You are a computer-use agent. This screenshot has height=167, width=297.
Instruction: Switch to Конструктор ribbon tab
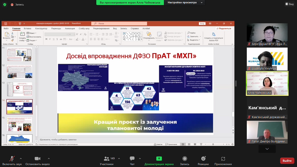41,28
